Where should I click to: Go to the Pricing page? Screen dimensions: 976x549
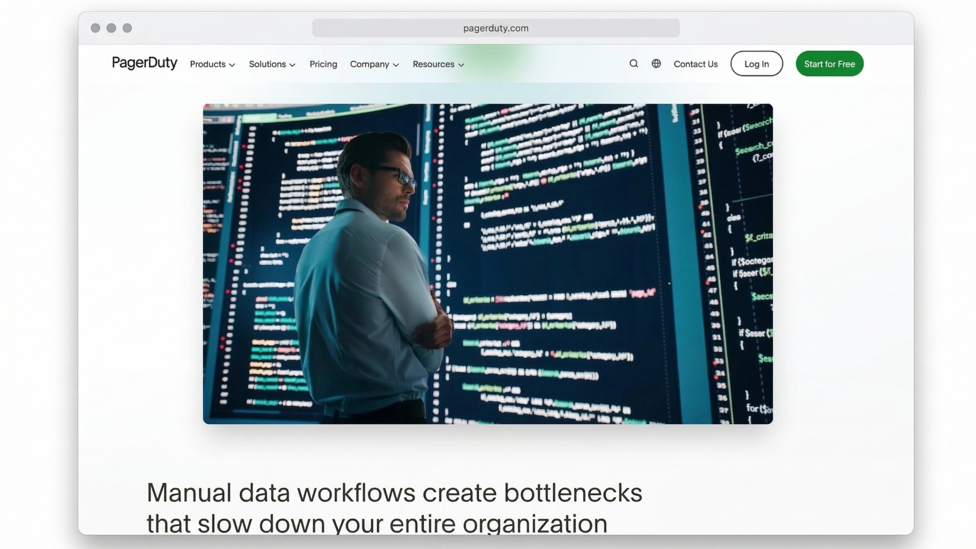pos(323,64)
